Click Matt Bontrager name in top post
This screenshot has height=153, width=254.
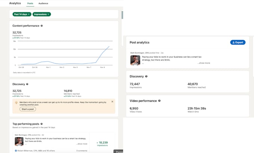pyautogui.click(x=23, y=135)
